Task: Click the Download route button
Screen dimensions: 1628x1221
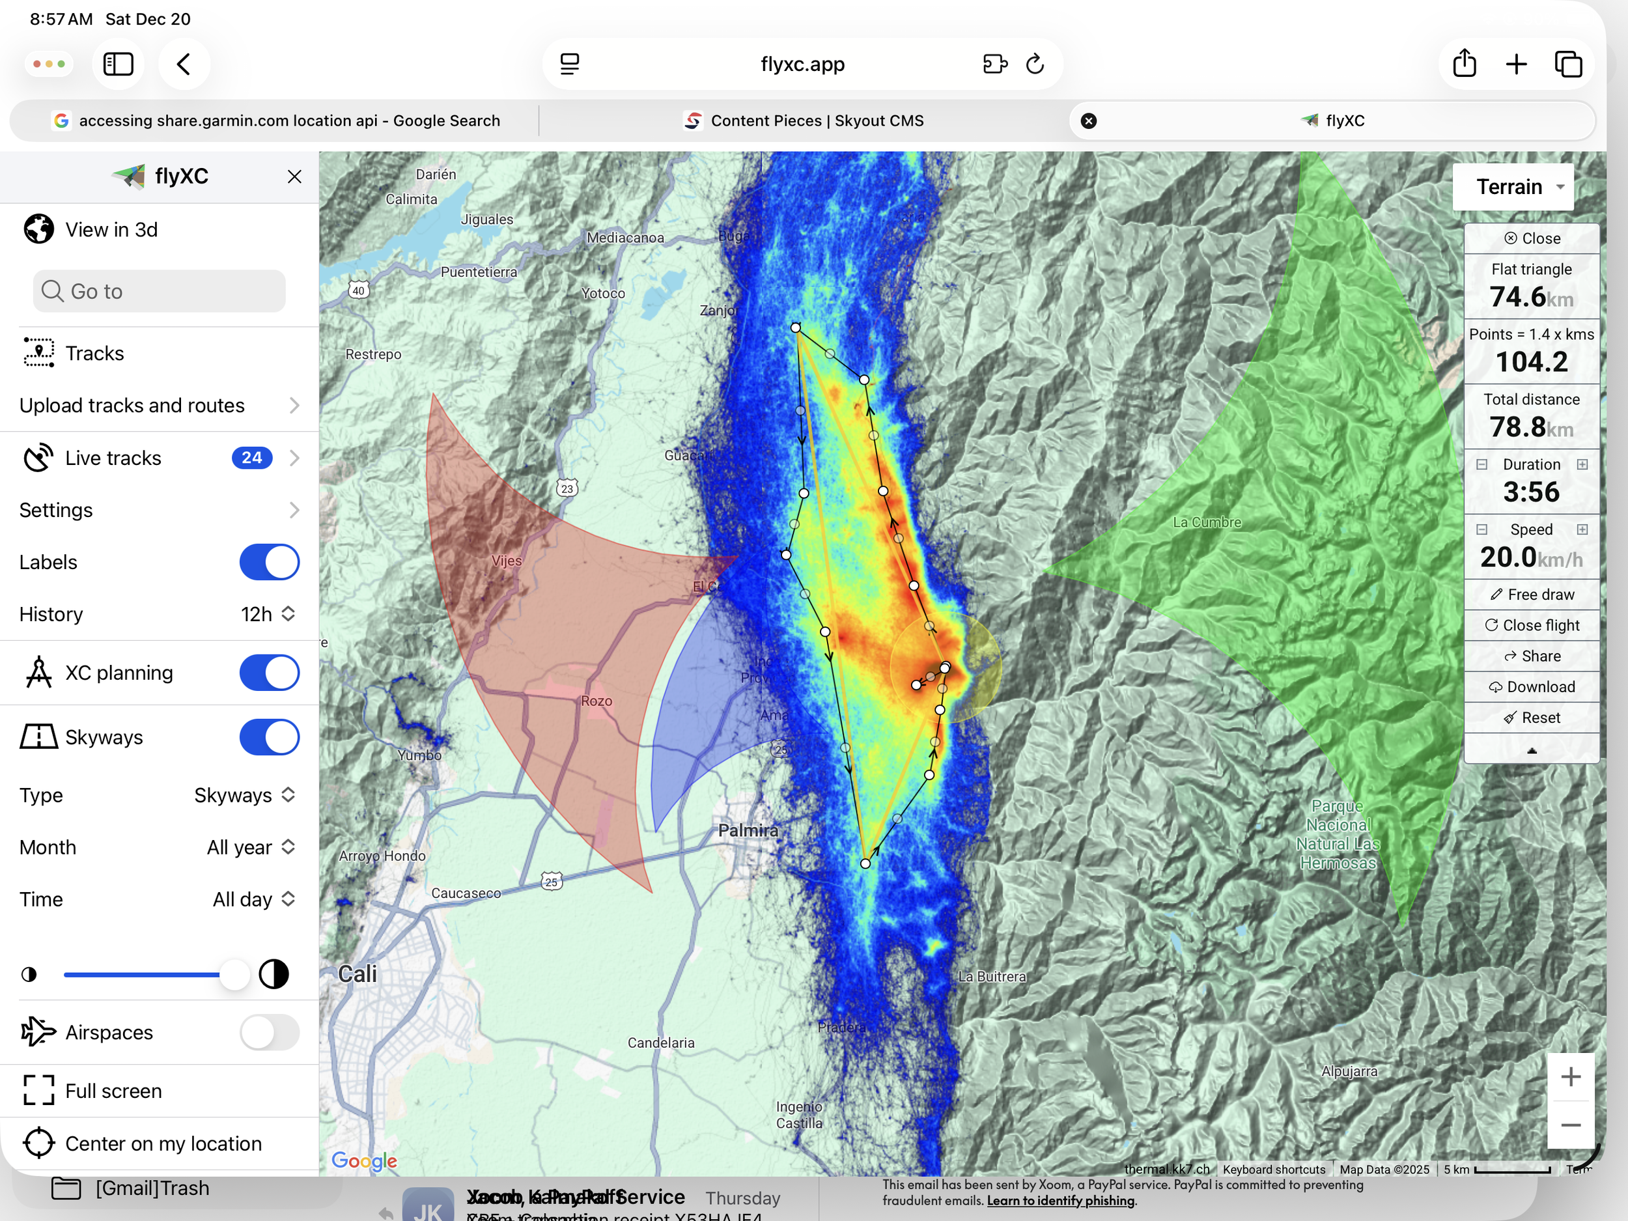Action: pos(1531,686)
